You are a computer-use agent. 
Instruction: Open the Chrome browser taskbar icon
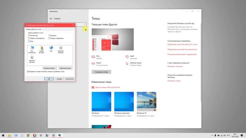(x=28, y=135)
